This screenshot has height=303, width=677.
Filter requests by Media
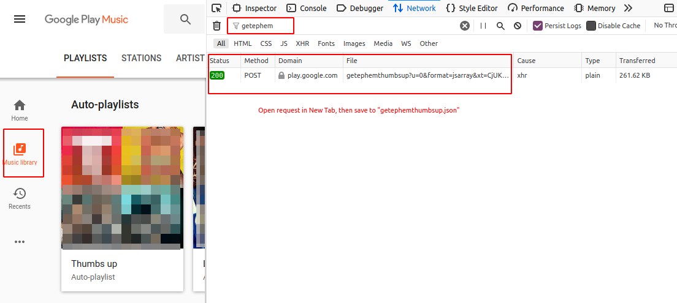(x=383, y=43)
